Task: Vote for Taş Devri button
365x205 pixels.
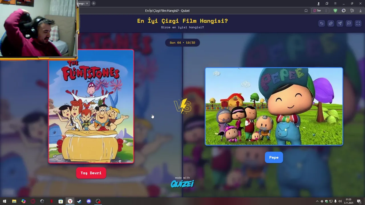Action: (91, 173)
